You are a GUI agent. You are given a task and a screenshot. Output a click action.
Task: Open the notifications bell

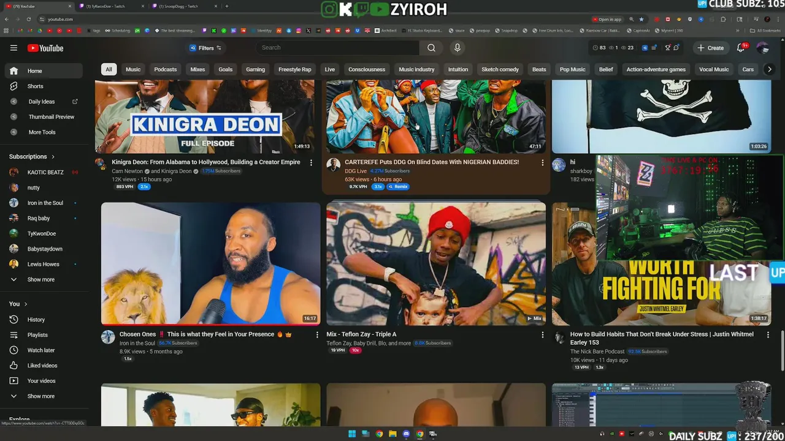741,48
